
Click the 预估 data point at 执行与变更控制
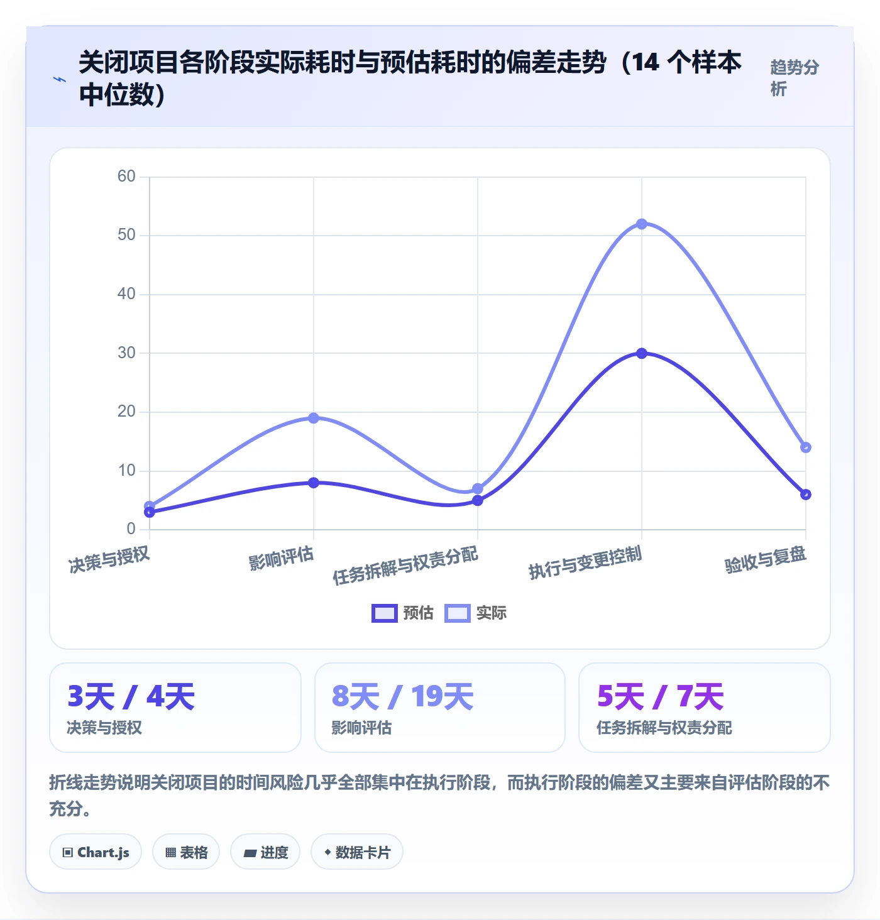pos(642,353)
